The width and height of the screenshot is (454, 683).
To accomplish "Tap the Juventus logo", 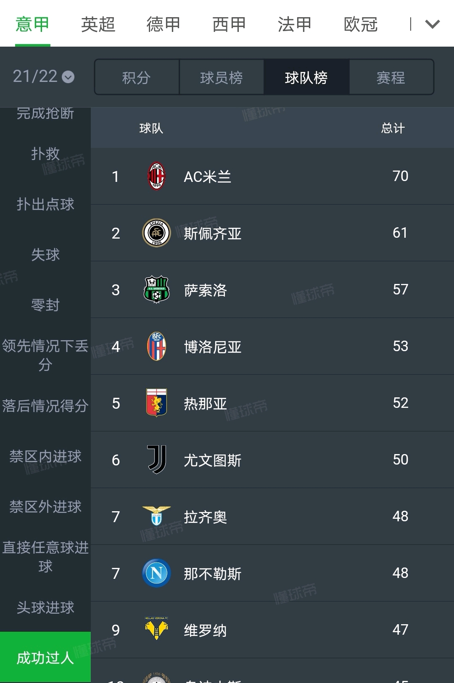I will pos(156,460).
